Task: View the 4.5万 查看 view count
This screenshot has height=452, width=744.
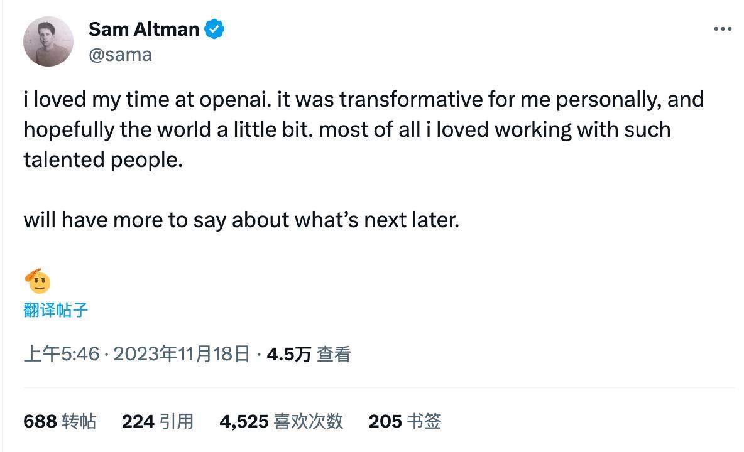Action: click(x=309, y=354)
